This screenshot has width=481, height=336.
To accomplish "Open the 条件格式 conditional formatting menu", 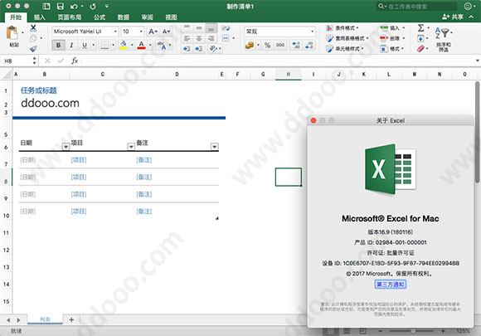I will pos(343,28).
